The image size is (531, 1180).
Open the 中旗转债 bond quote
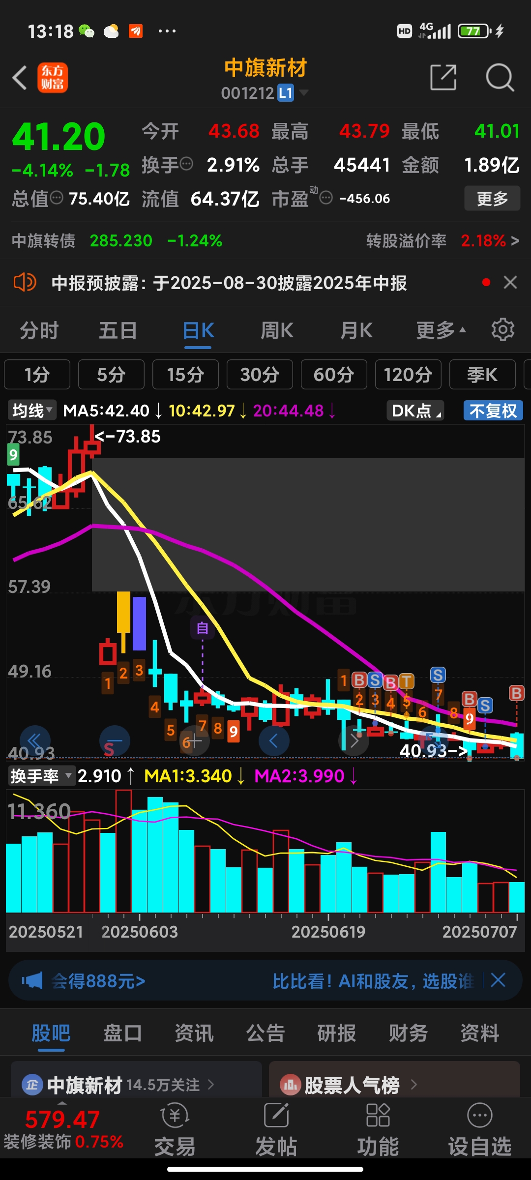(117, 240)
